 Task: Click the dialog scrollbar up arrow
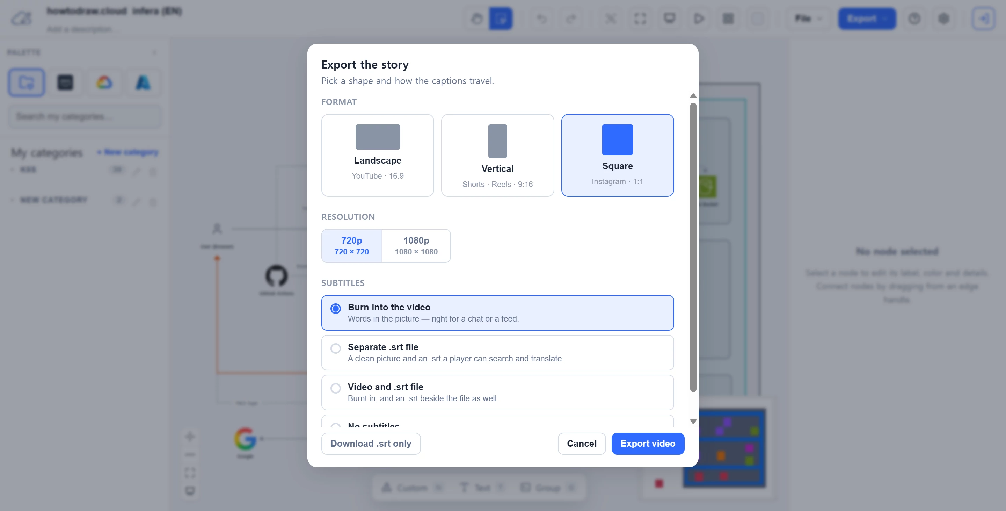693,96
